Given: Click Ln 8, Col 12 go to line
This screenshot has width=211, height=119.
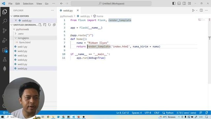Looking at the screenshot, I should (123, 113).
